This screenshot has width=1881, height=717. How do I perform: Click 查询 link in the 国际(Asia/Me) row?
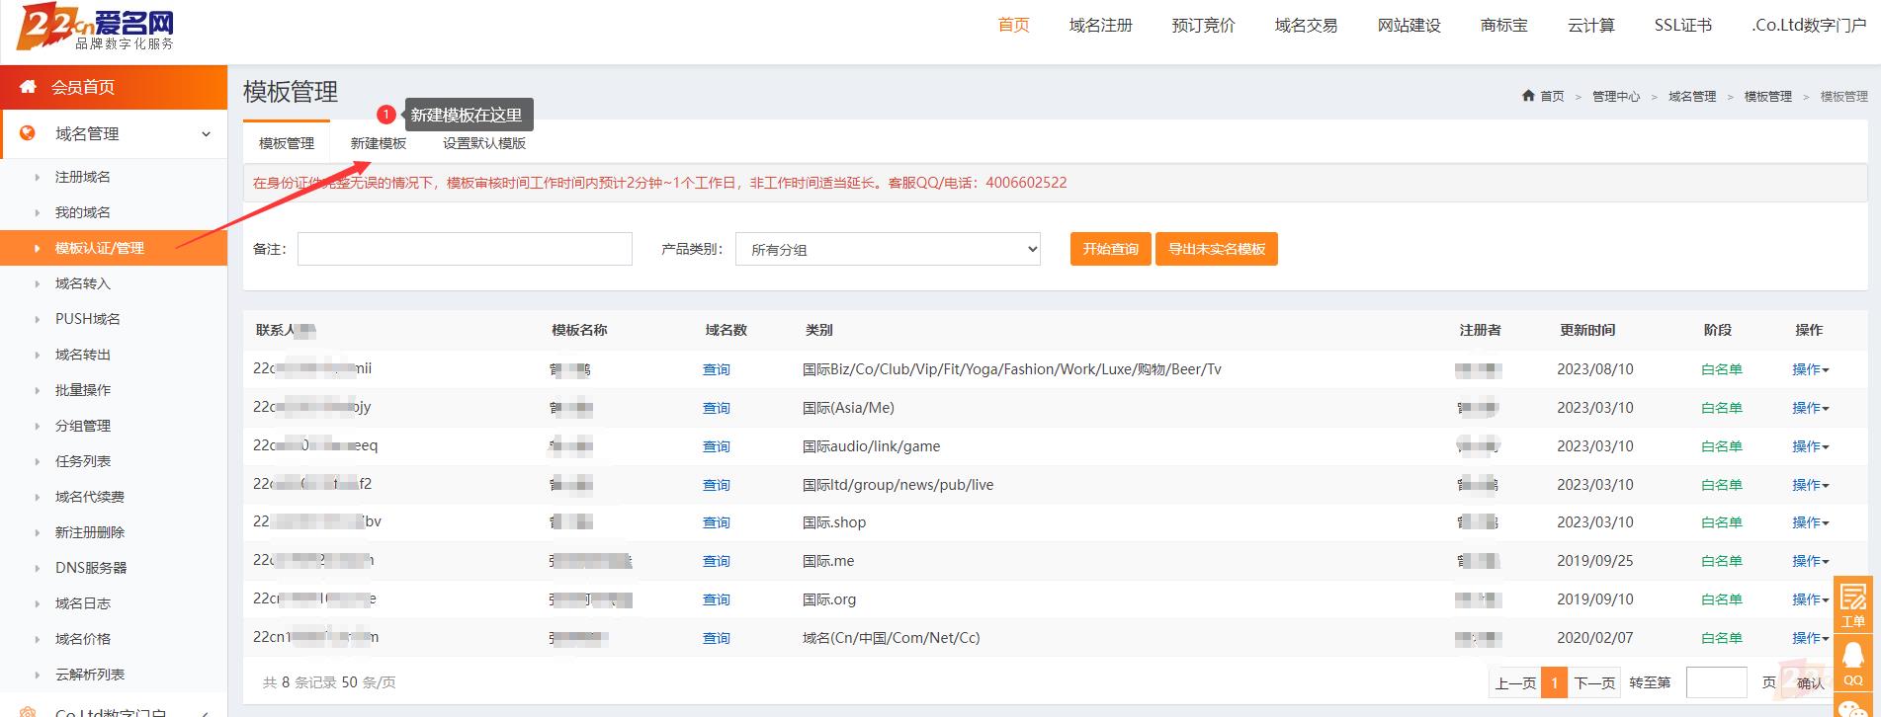[716, 408]
